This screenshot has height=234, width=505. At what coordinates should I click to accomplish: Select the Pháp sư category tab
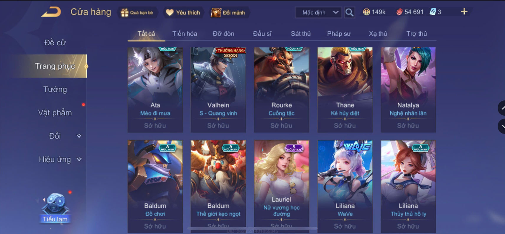click(x=339, y=33)
